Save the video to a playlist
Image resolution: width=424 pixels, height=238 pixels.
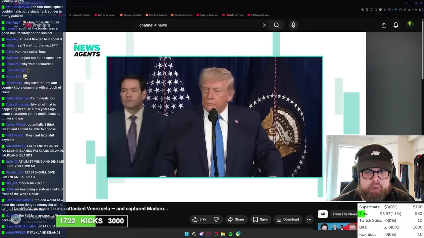[x=260, y=219]
